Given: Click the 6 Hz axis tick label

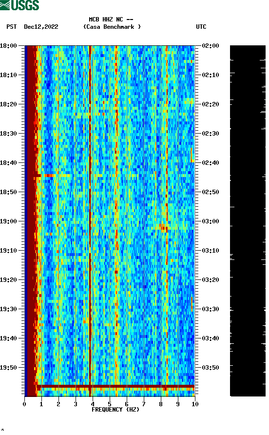Looking at the screenshot, I should pyautogui.click(x=127, y=404).
